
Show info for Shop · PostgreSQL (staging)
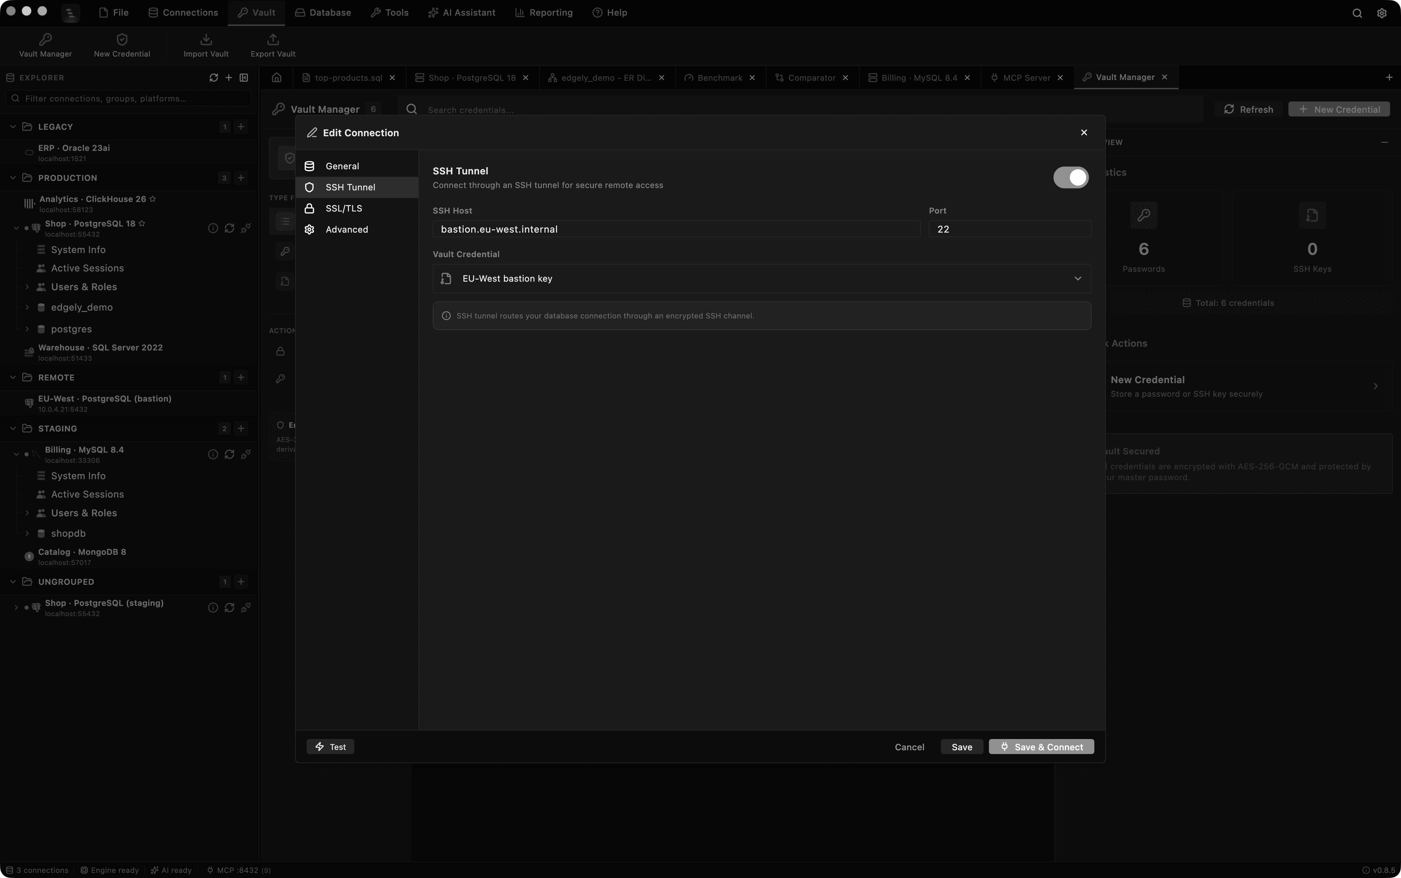(x=213, y=607)
